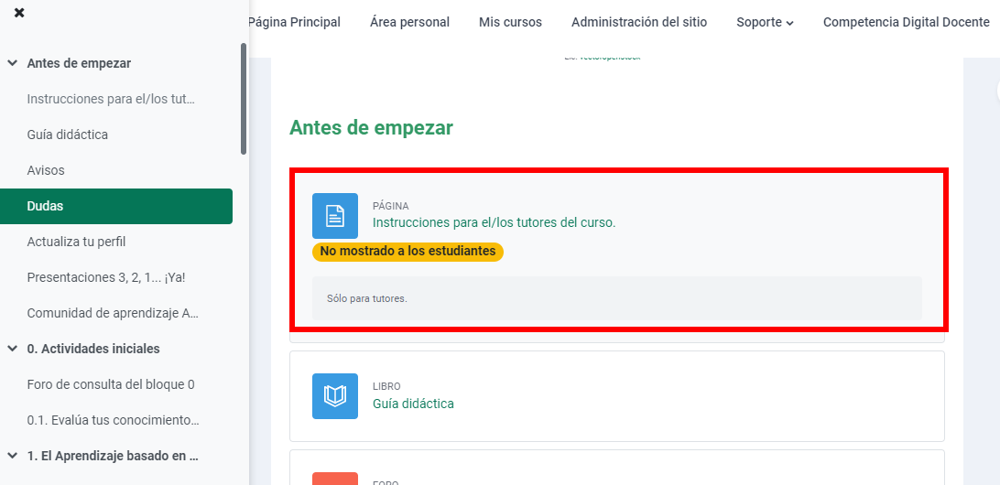Viewport: 1000px width, 485px height.
Task: Select Foro de consulta del bloque 0
Action: tap(111, 385)
